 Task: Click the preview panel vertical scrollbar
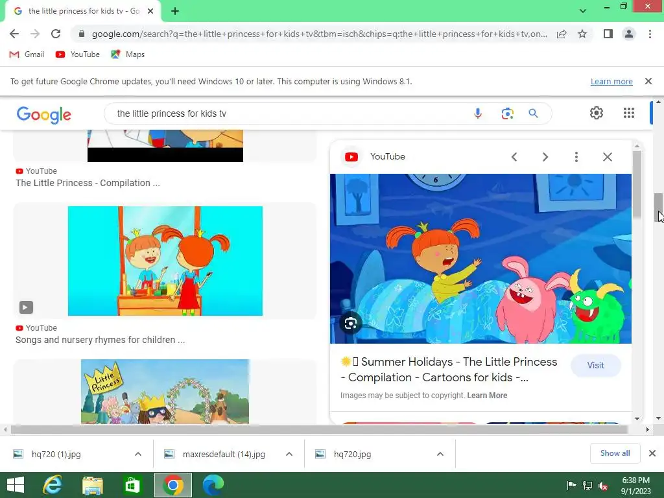637,184
